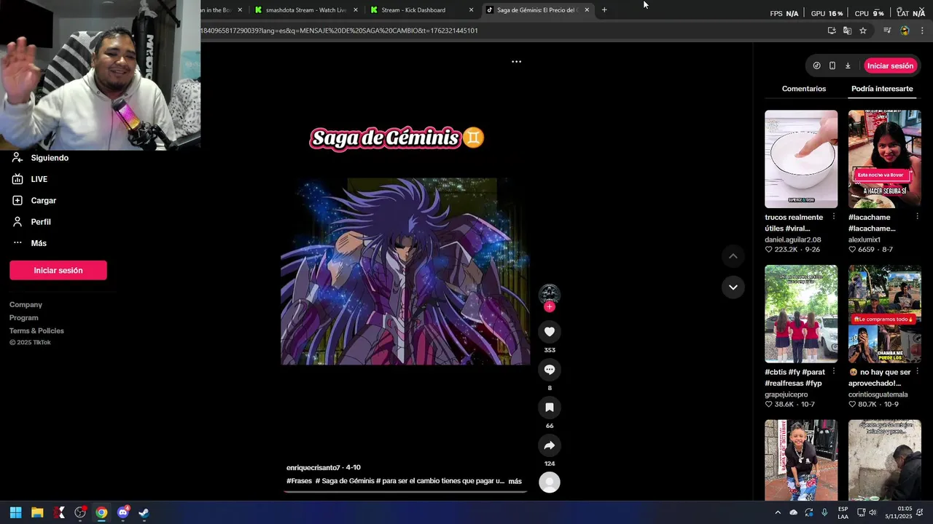Switch to smashdota Stream tab
This screenshot has height=524, width=933.
pyautogui.click(x=305, y=10)
